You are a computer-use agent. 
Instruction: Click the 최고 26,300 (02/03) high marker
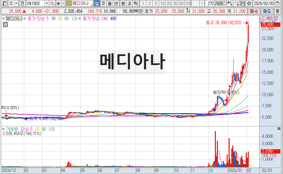(224, 22)
